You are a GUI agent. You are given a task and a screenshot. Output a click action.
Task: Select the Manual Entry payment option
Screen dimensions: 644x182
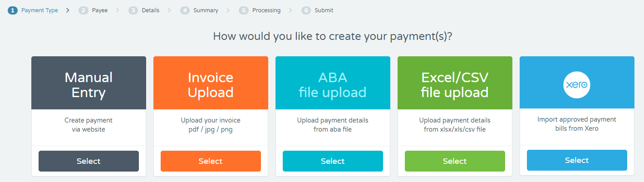point(88,161)
